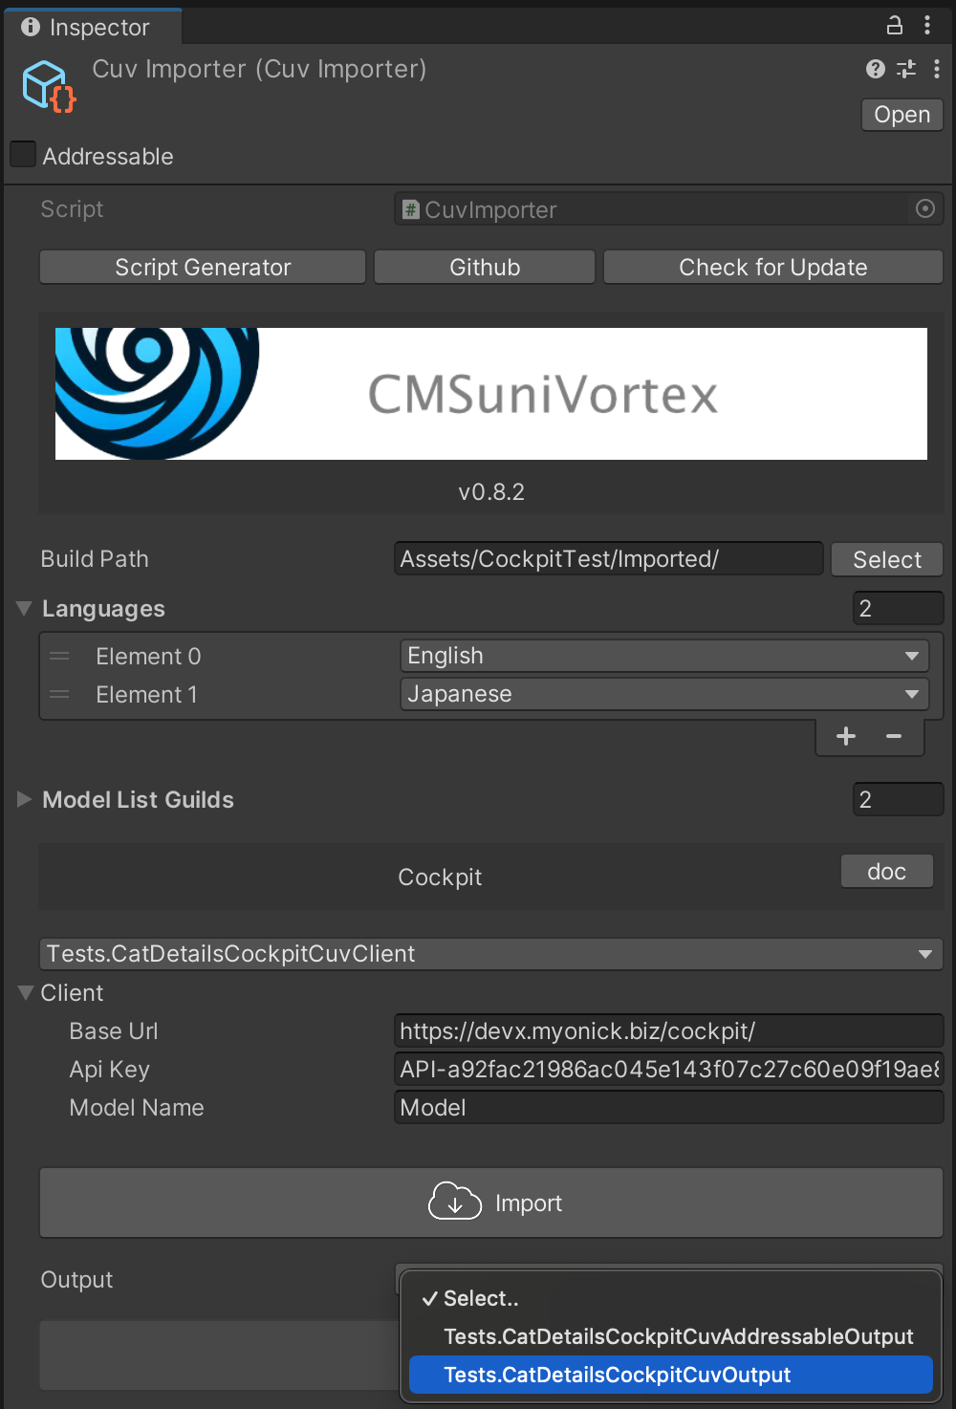Choose Tests.CatDetailsCockpitCuvAddressableOutput from the menu

(x=669, y=1336)
